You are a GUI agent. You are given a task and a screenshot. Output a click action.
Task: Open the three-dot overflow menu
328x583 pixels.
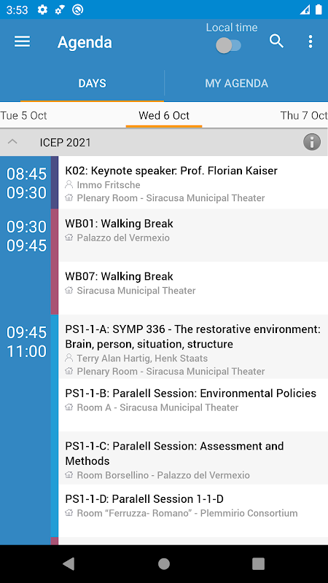311,42
